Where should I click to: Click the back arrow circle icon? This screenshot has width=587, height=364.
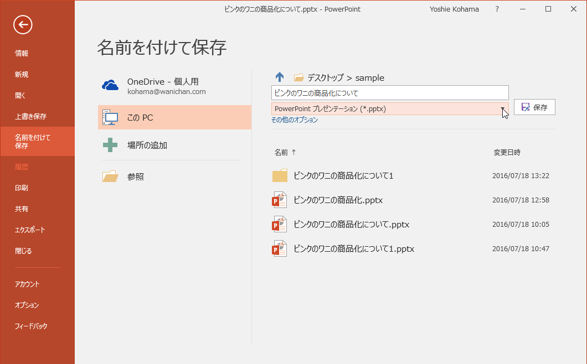(x=23, y=25)
